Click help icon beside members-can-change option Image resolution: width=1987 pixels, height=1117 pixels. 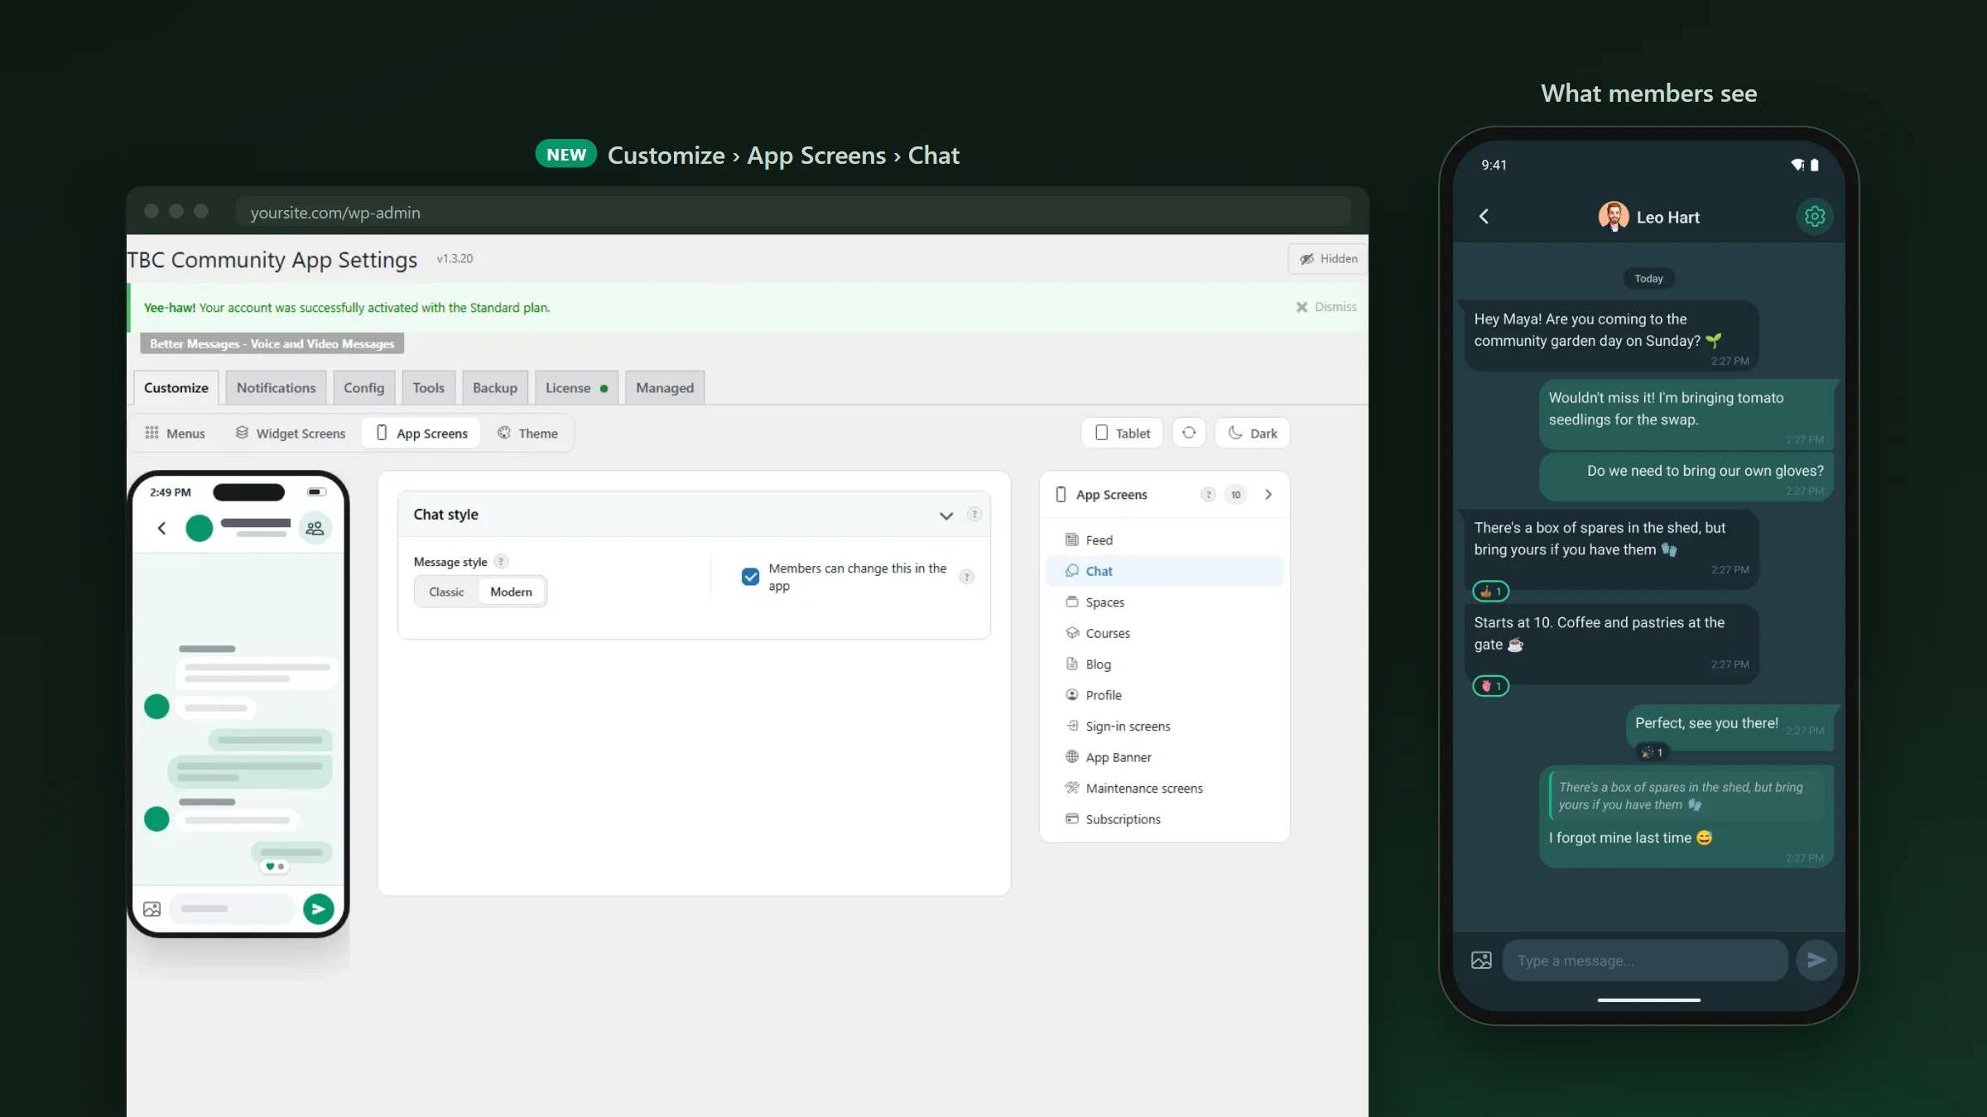click(x=966, y=577)
